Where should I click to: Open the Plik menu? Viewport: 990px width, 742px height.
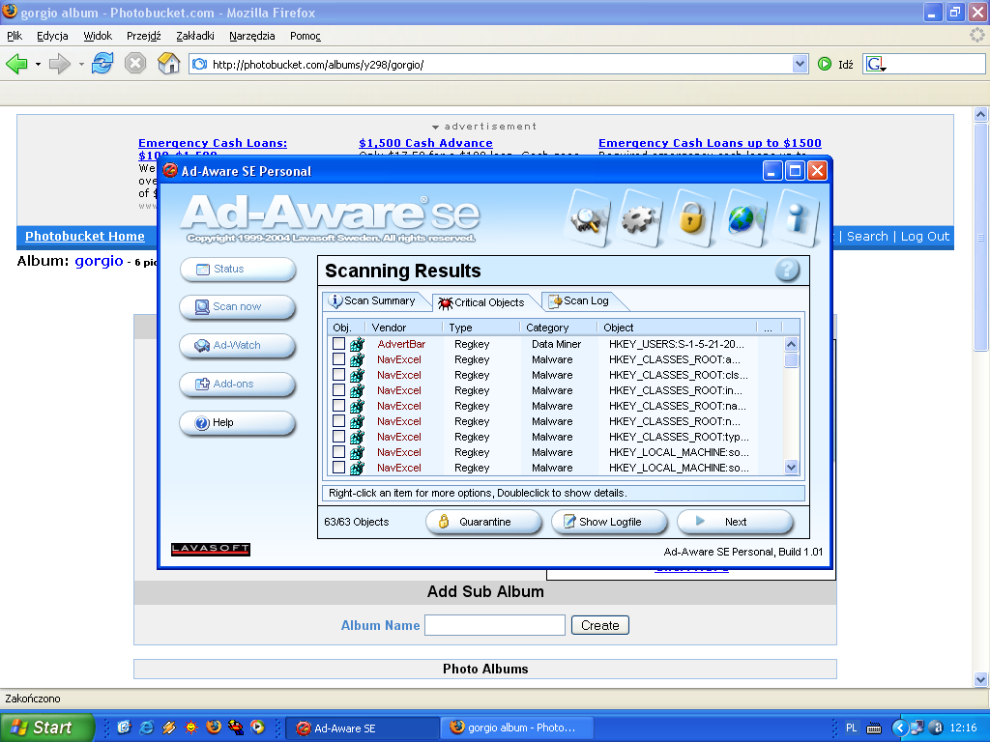click(14, 36)
